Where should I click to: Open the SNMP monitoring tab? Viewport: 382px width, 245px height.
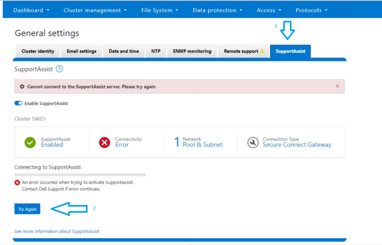192,51
